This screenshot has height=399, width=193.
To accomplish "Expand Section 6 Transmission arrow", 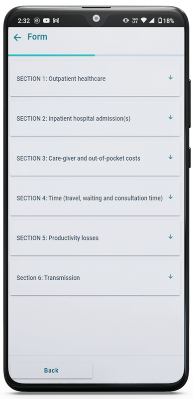I will pyautogui.click(x=171, y=276).
